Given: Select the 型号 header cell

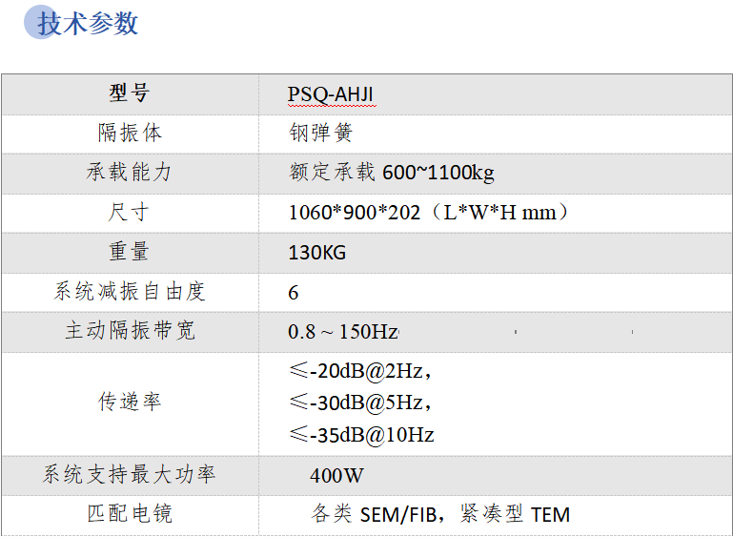Looking at the screenshot, I should tap(130, 93).
